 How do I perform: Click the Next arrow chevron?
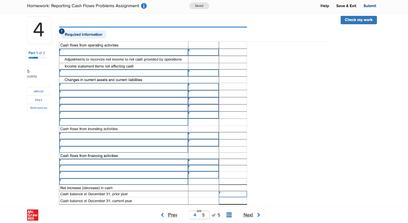(258, 215)
